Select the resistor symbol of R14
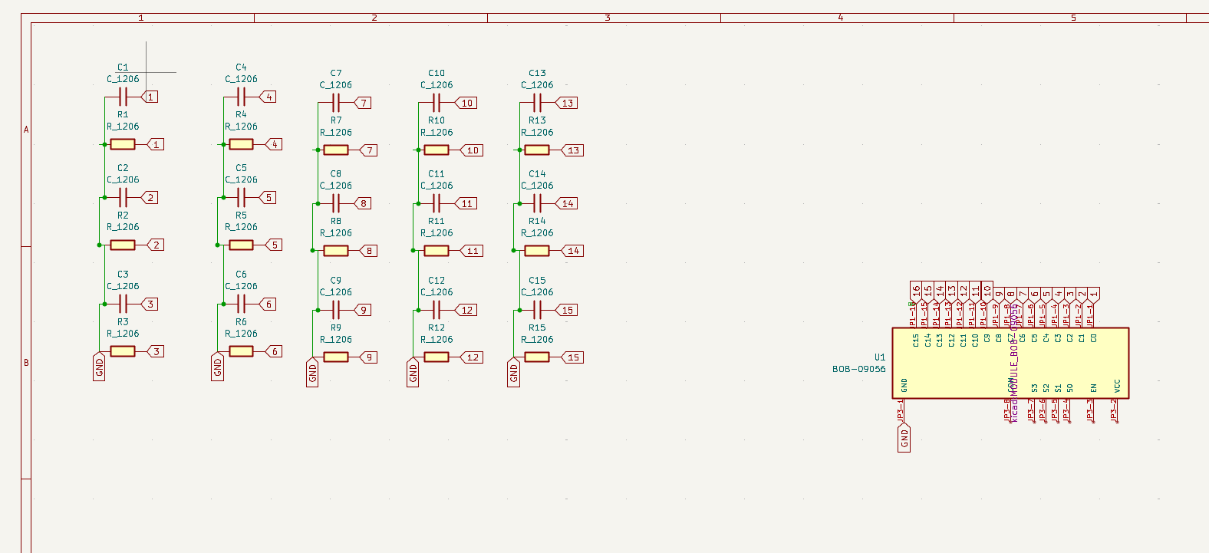The image size is (1209, 553). point(537,251)
